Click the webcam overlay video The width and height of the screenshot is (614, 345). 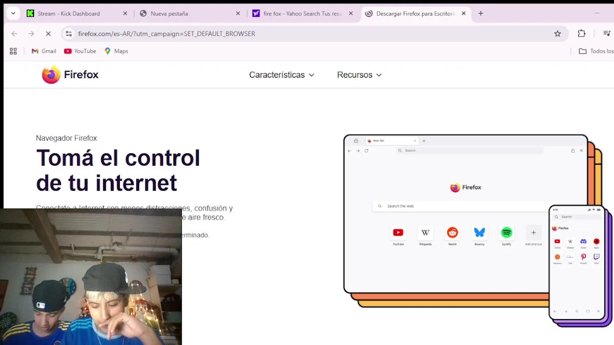[91, 276]
